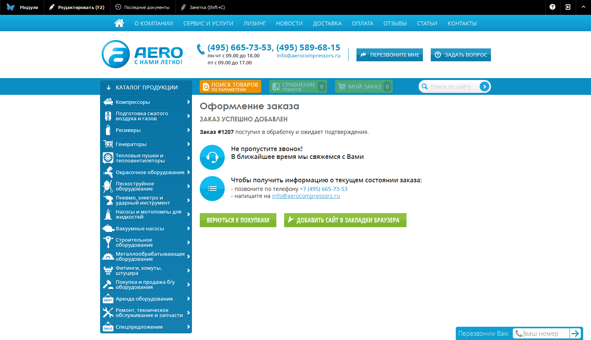
Task: Open the О компании menu item
Action: 154,23
